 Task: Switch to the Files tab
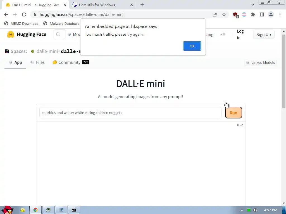tap(37, 62)
